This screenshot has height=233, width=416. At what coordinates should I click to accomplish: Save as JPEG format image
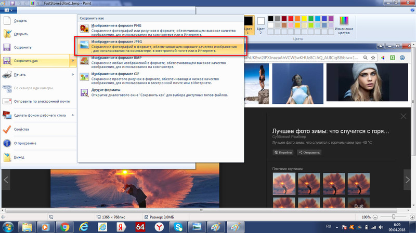pos(161,46)
